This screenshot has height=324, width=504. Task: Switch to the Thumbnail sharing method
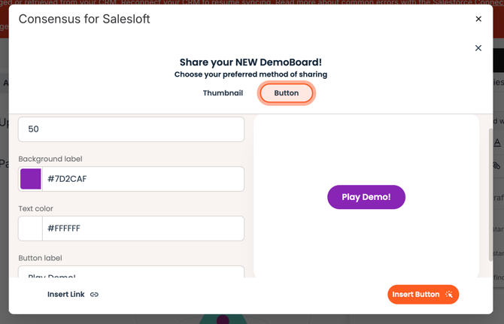[x=223, y=93]
